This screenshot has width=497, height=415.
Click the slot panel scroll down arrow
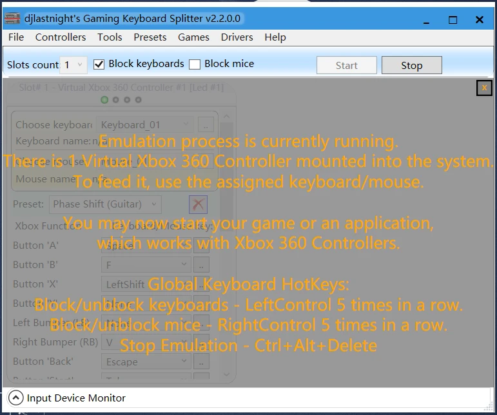[x=226, y=374]
